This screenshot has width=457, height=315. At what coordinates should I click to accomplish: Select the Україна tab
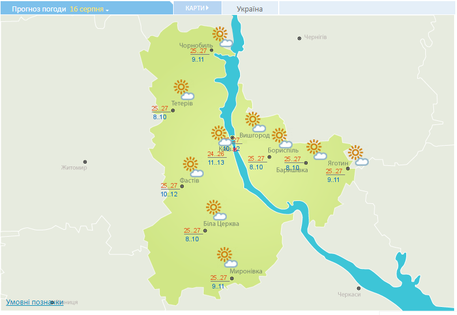250,9
